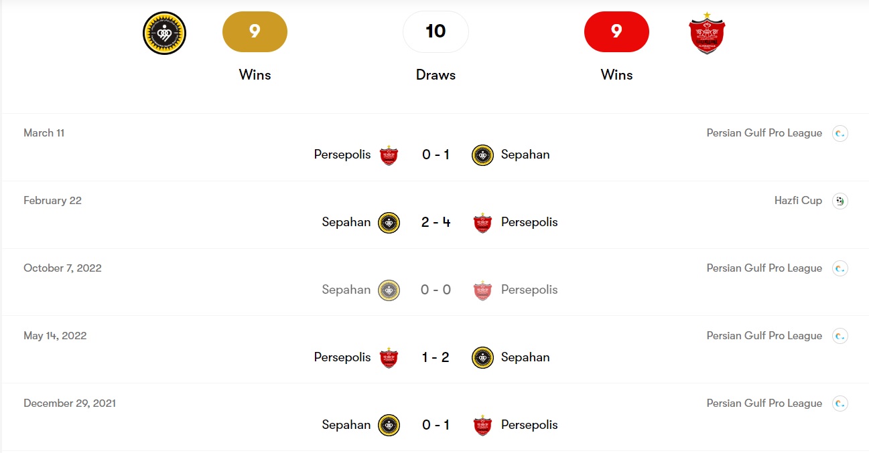Open the Persian Gulf Pro League icon for March 11
The height and width of the screenshot is (453, 869).
pos(840,133)
